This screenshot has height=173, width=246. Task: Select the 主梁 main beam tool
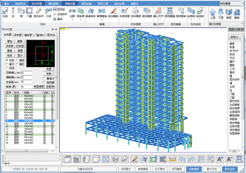click(5, 13)
